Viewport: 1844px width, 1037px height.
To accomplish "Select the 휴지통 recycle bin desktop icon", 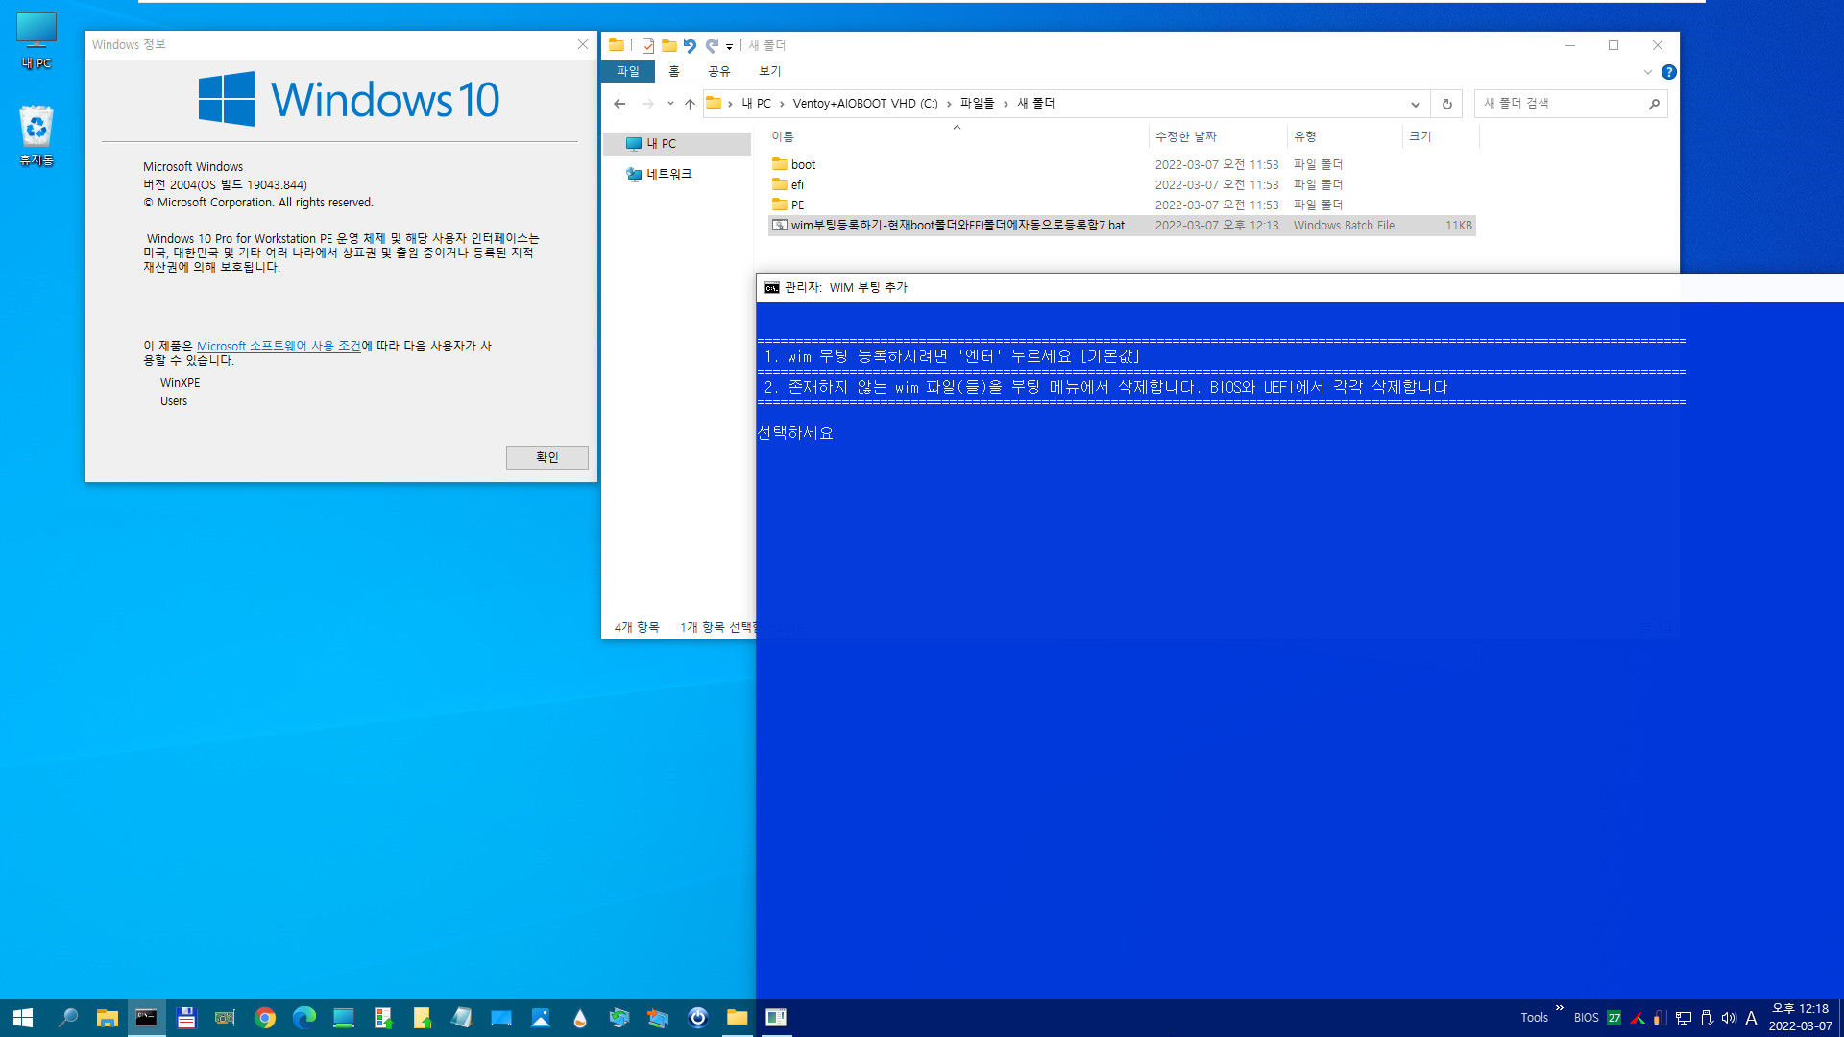I will click(x=36, y=135).
